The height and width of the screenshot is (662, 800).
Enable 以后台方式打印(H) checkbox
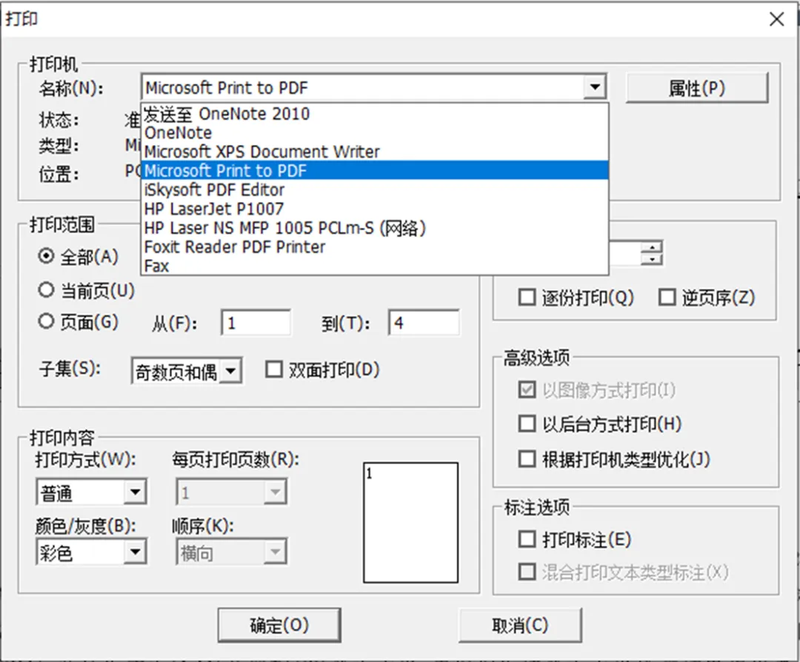(600, 424)
